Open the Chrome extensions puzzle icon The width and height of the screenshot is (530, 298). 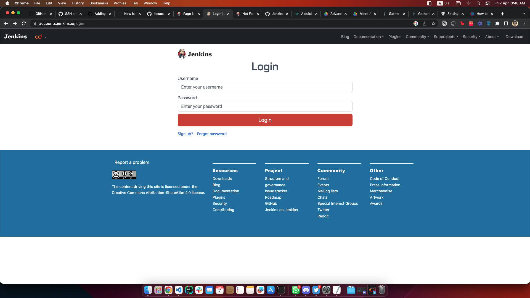(497, 24)
